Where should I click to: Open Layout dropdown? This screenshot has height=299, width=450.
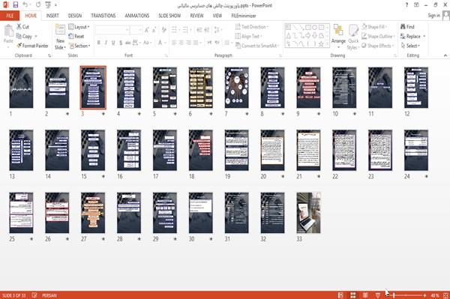pyautogui.click(x=79, y=27)
